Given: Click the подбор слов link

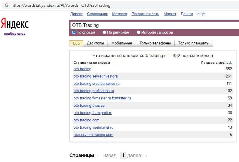Looking at the screenshot, I should tap(15, 34).
